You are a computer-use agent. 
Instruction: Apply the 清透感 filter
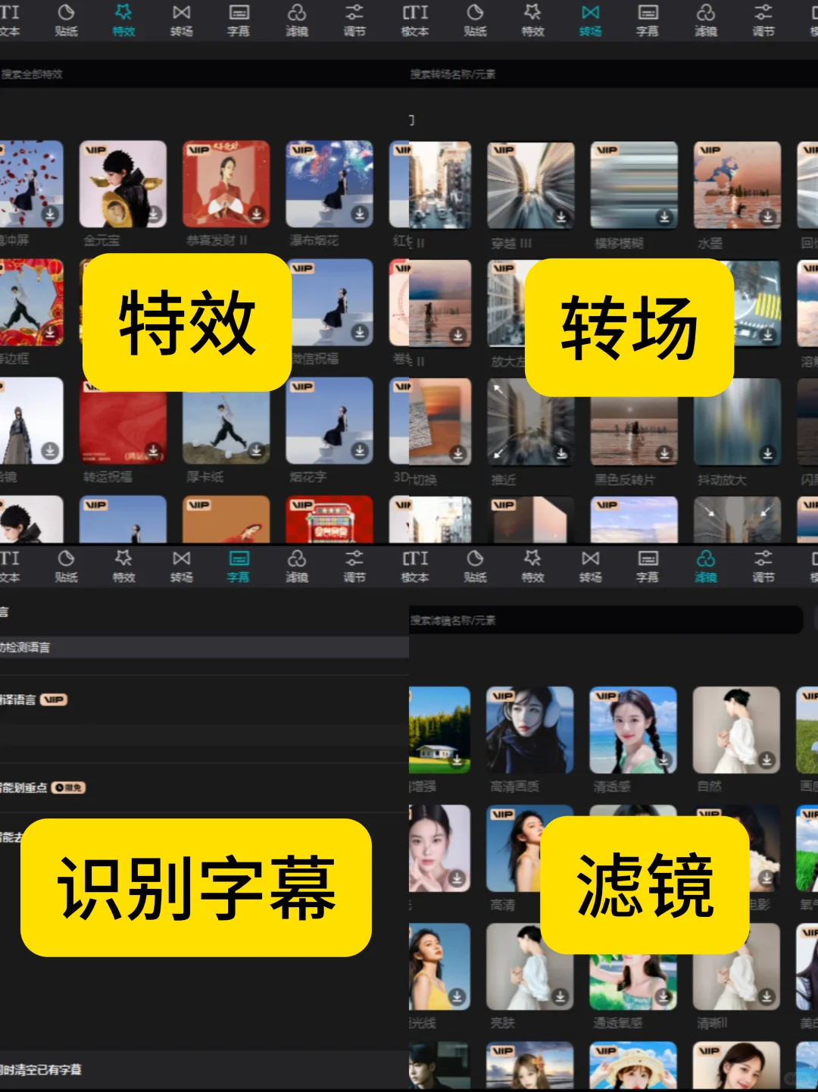pyautogui.click(x=632, y=727)
